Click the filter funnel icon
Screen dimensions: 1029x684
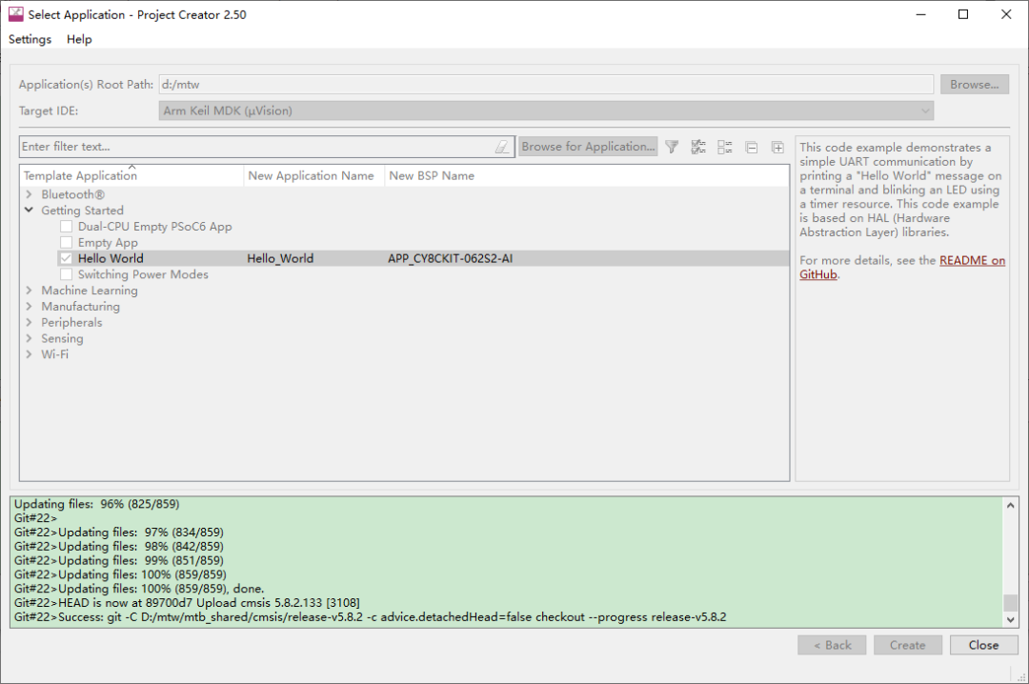tap(672, 147)
